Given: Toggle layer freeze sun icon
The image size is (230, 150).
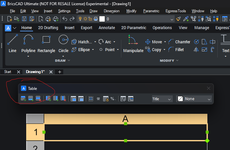Looking at the screenshot, I should [x=85, y=19].
